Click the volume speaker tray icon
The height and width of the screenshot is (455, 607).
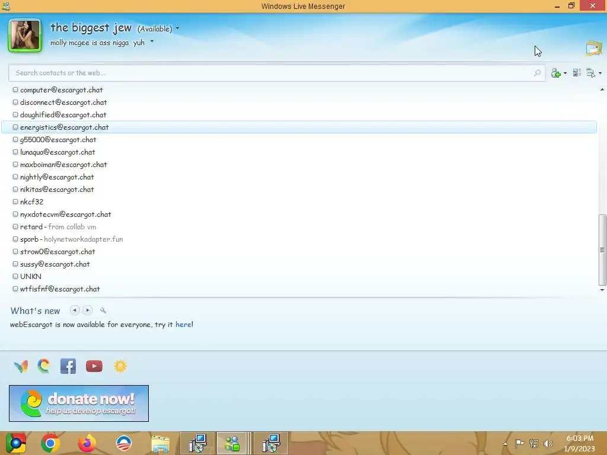pos(548,444)
